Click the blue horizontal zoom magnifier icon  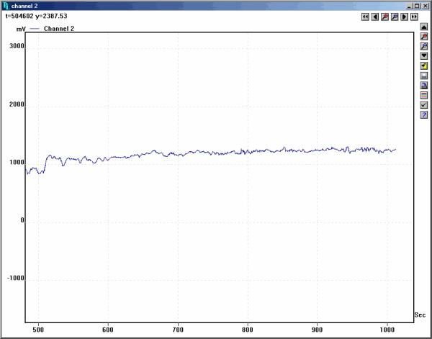pos(395,16)
